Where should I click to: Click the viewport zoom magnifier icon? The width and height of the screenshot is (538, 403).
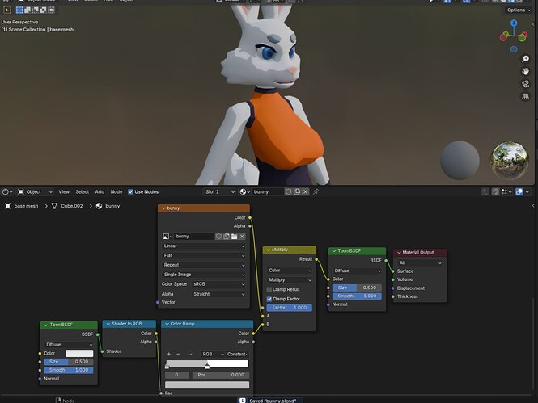(x=525, y=59)
